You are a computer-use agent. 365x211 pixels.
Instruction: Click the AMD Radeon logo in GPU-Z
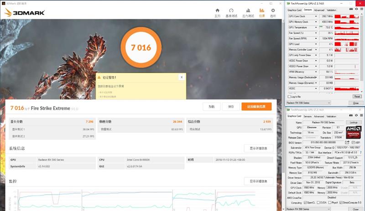354,132
